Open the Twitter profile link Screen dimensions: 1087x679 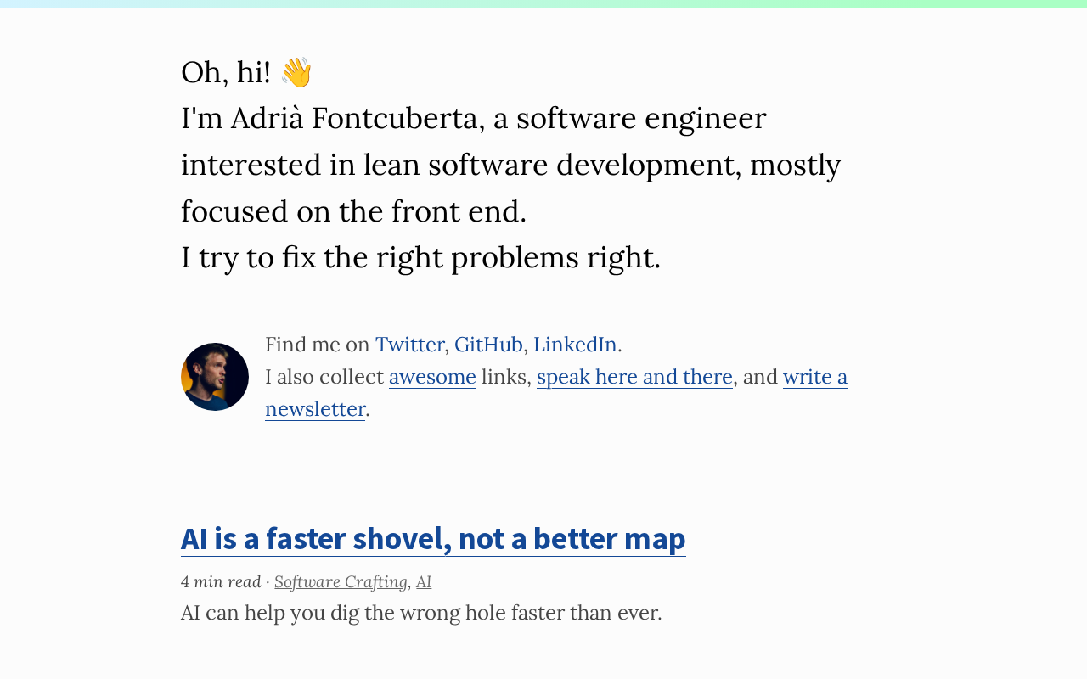tap(409, 345)
